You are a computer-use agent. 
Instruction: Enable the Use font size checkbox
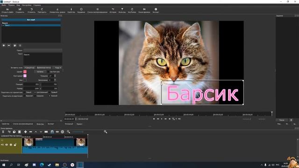tap(48, 72)
